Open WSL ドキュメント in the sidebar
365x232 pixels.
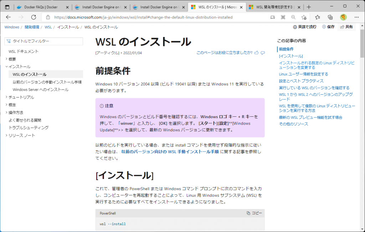23,51
